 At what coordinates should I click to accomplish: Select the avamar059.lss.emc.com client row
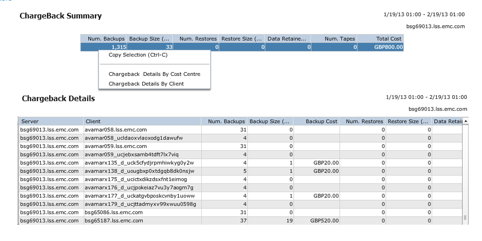(x=116, y=146)
